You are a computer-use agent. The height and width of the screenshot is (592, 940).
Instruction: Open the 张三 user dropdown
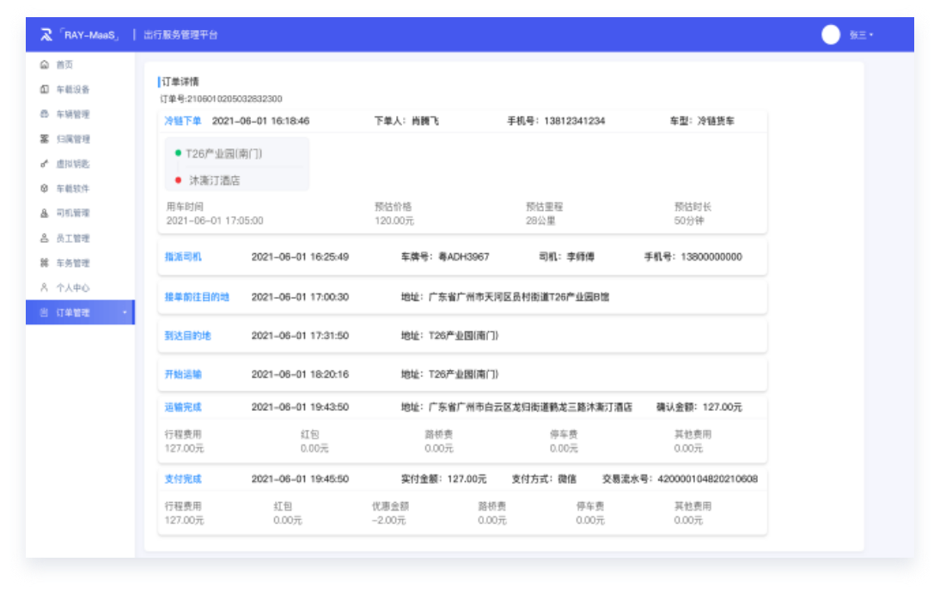[x=861, y=35]
